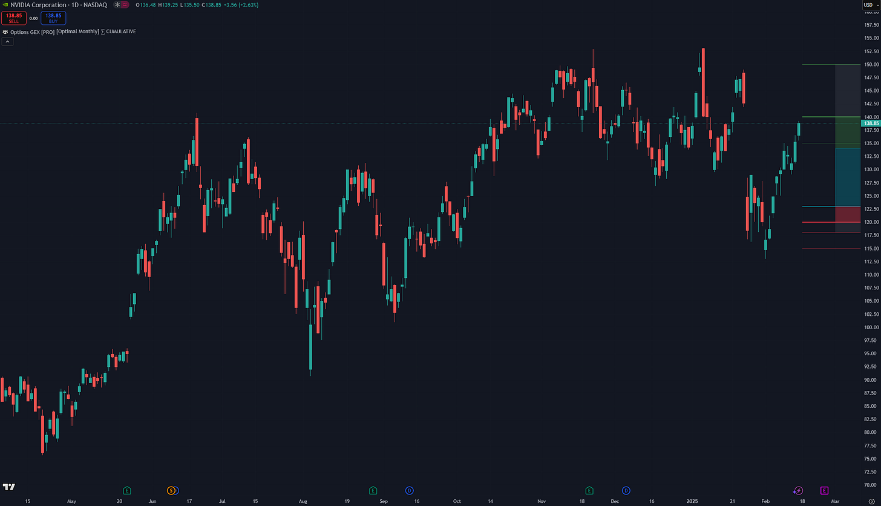881x506 pixels.
Task: Open the time axis settings gear icon
Action: coord(871,501)
